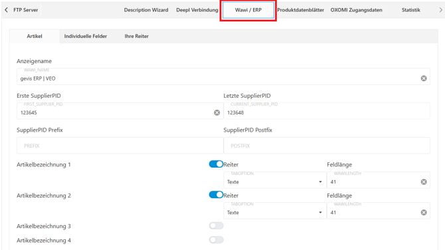
Task: Click the Anzeigename label
Action: coord(34,61)
